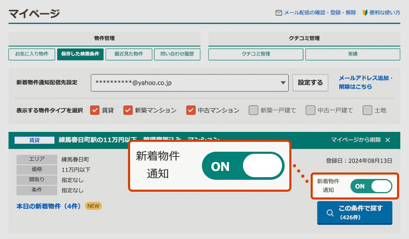Image resolution: width=409 pixels, height=239 pixels.
Task: Click 練馬春日町 area value
Action: click(x=75, y=160)
